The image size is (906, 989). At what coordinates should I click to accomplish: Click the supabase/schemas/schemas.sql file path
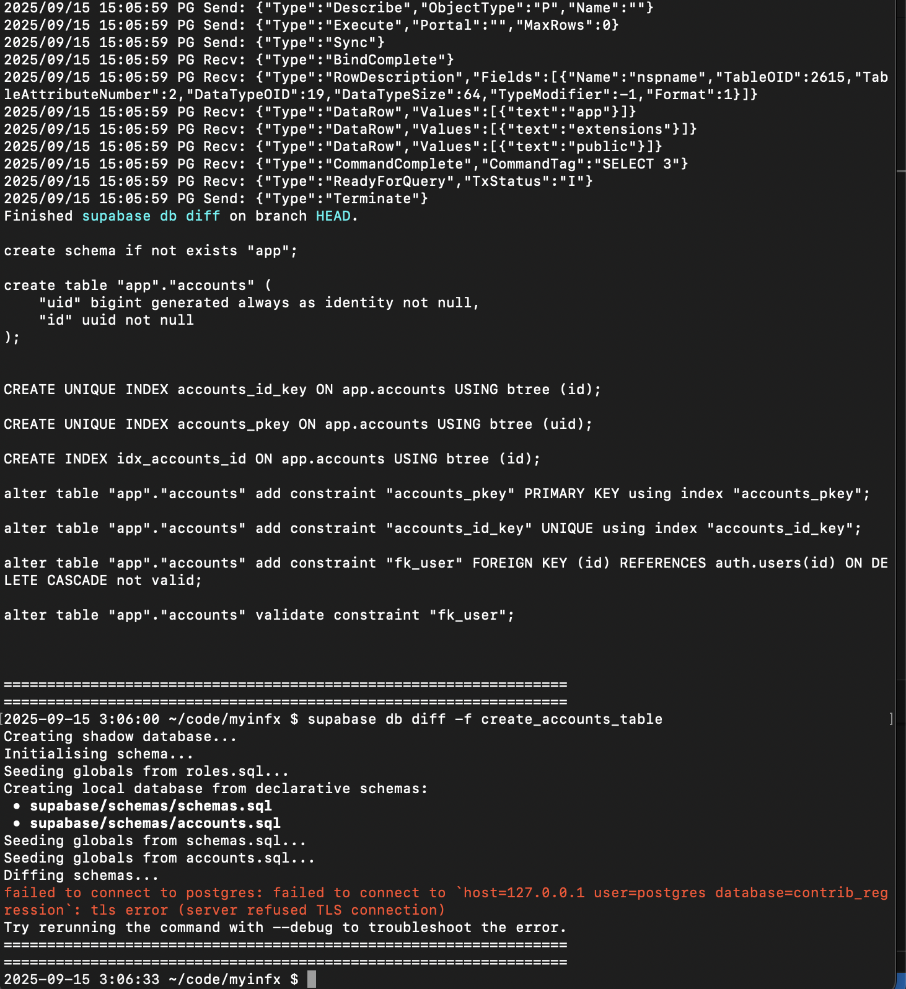click(x=151, y=806)
